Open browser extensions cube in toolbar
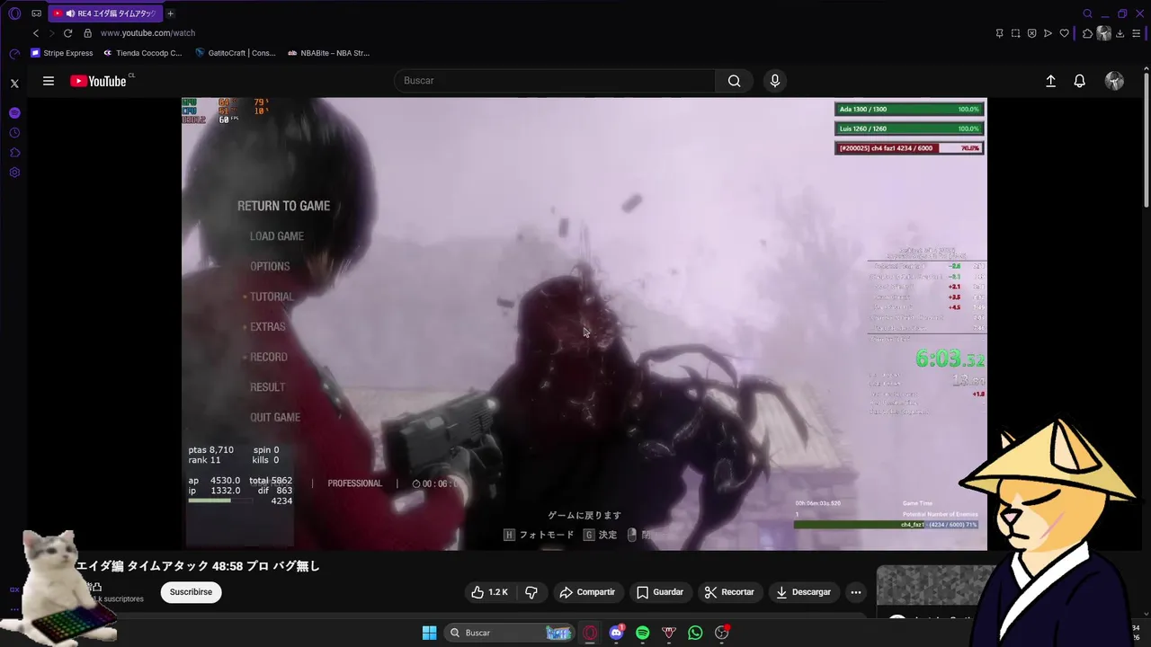 point(1087,33)
